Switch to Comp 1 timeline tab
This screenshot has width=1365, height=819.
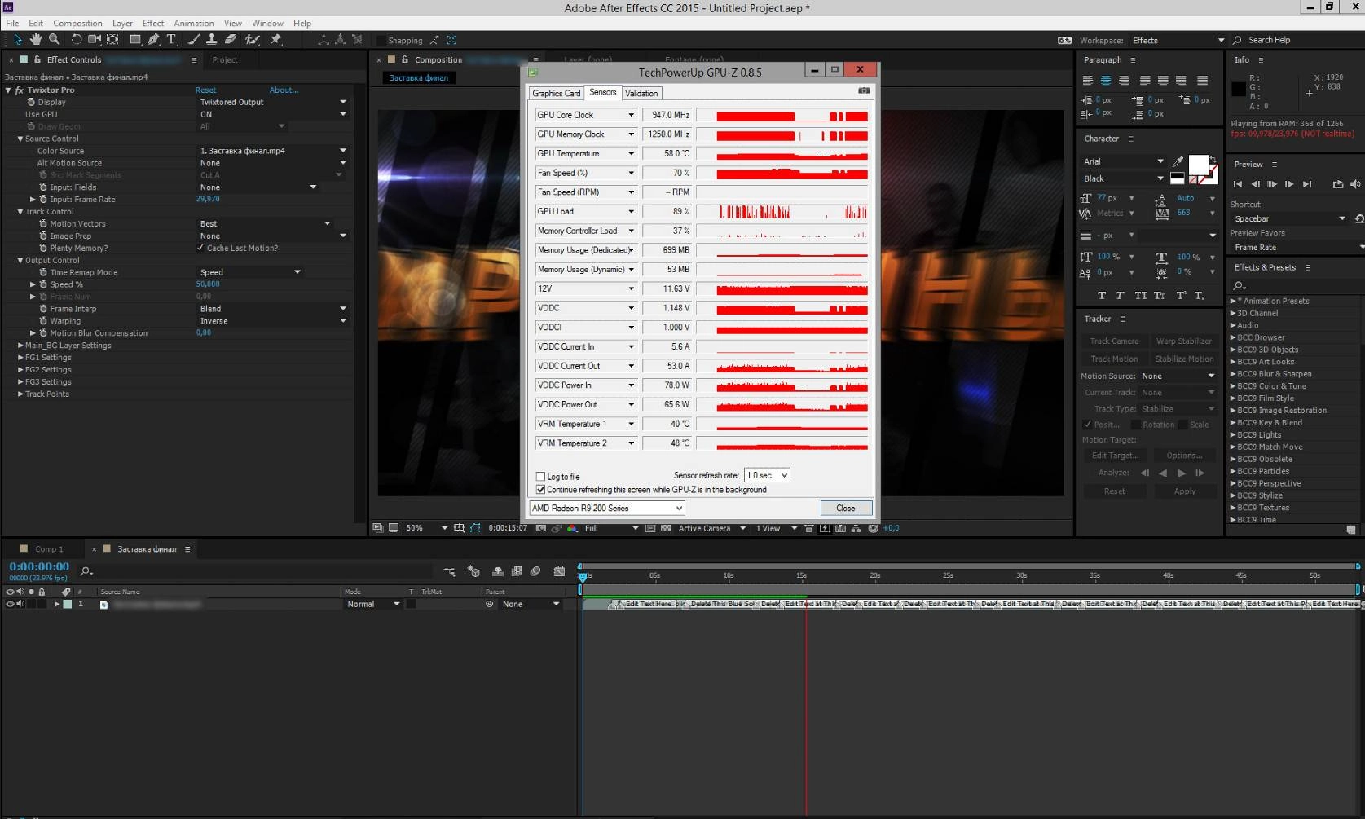pyautogui.click(x=49, y=549)
